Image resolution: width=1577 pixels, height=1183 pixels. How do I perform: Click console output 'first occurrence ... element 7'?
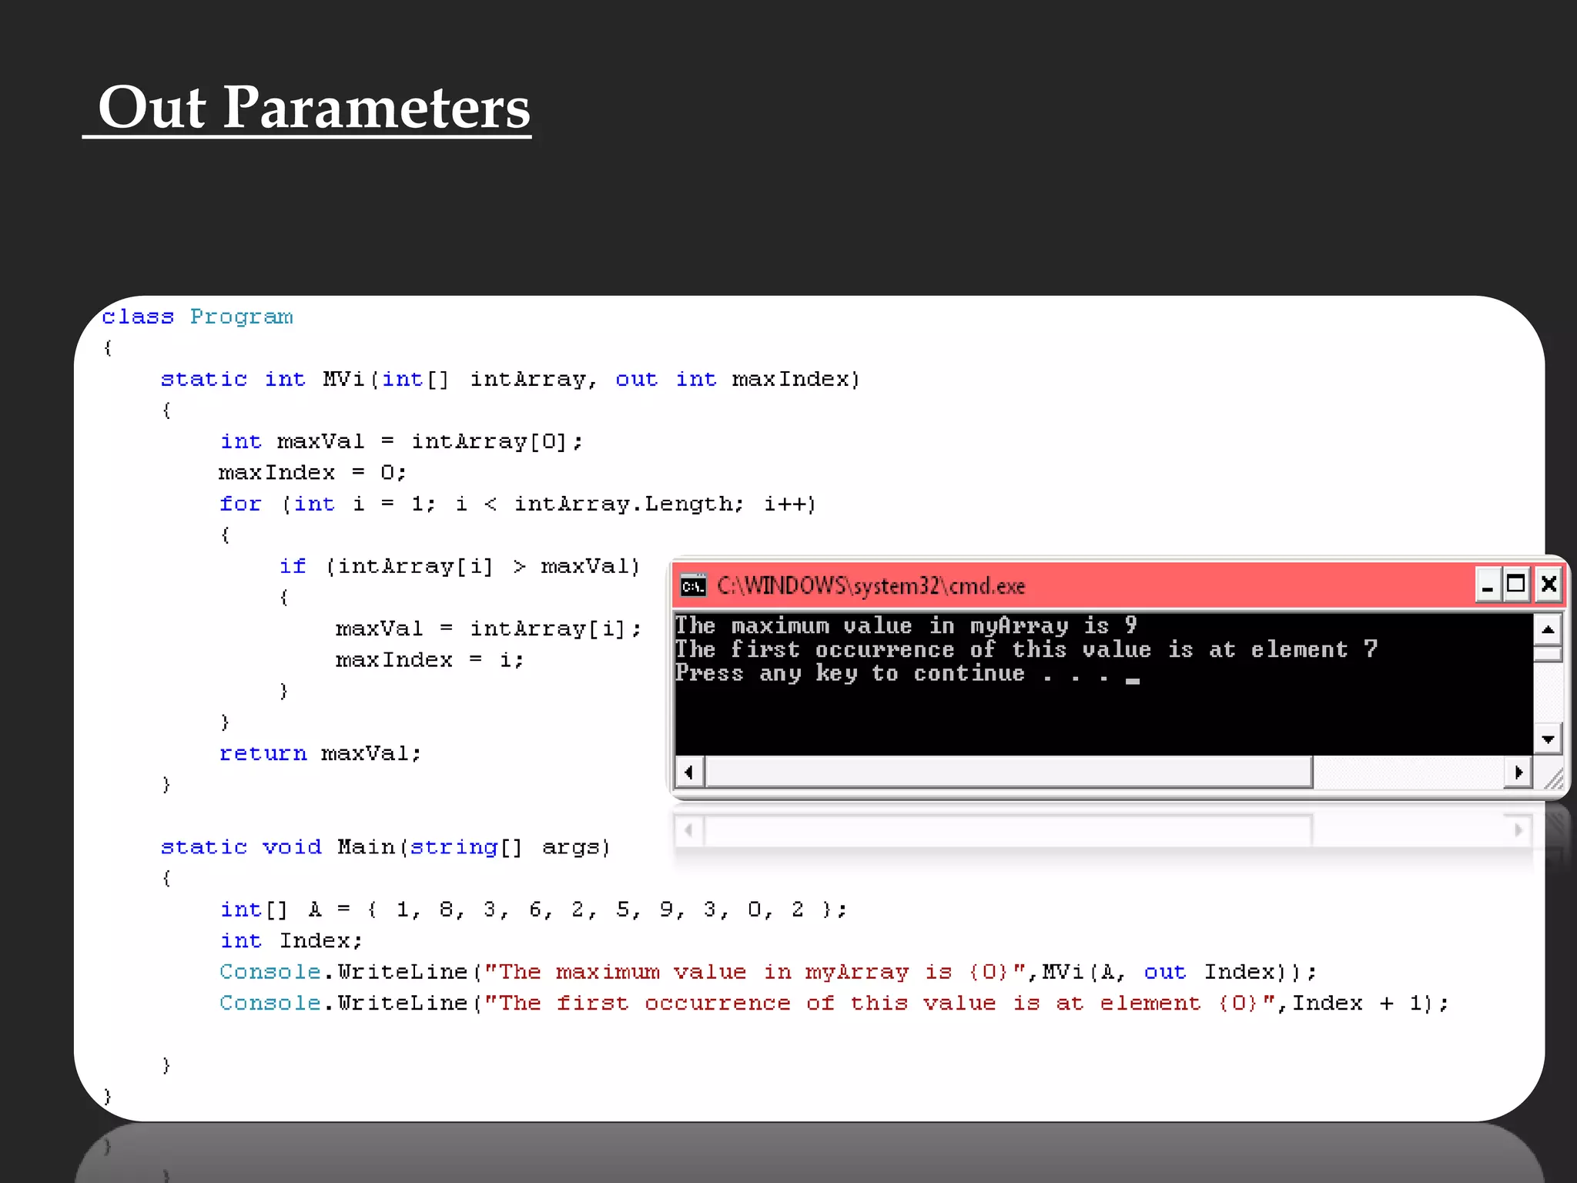coord(1026,649)
